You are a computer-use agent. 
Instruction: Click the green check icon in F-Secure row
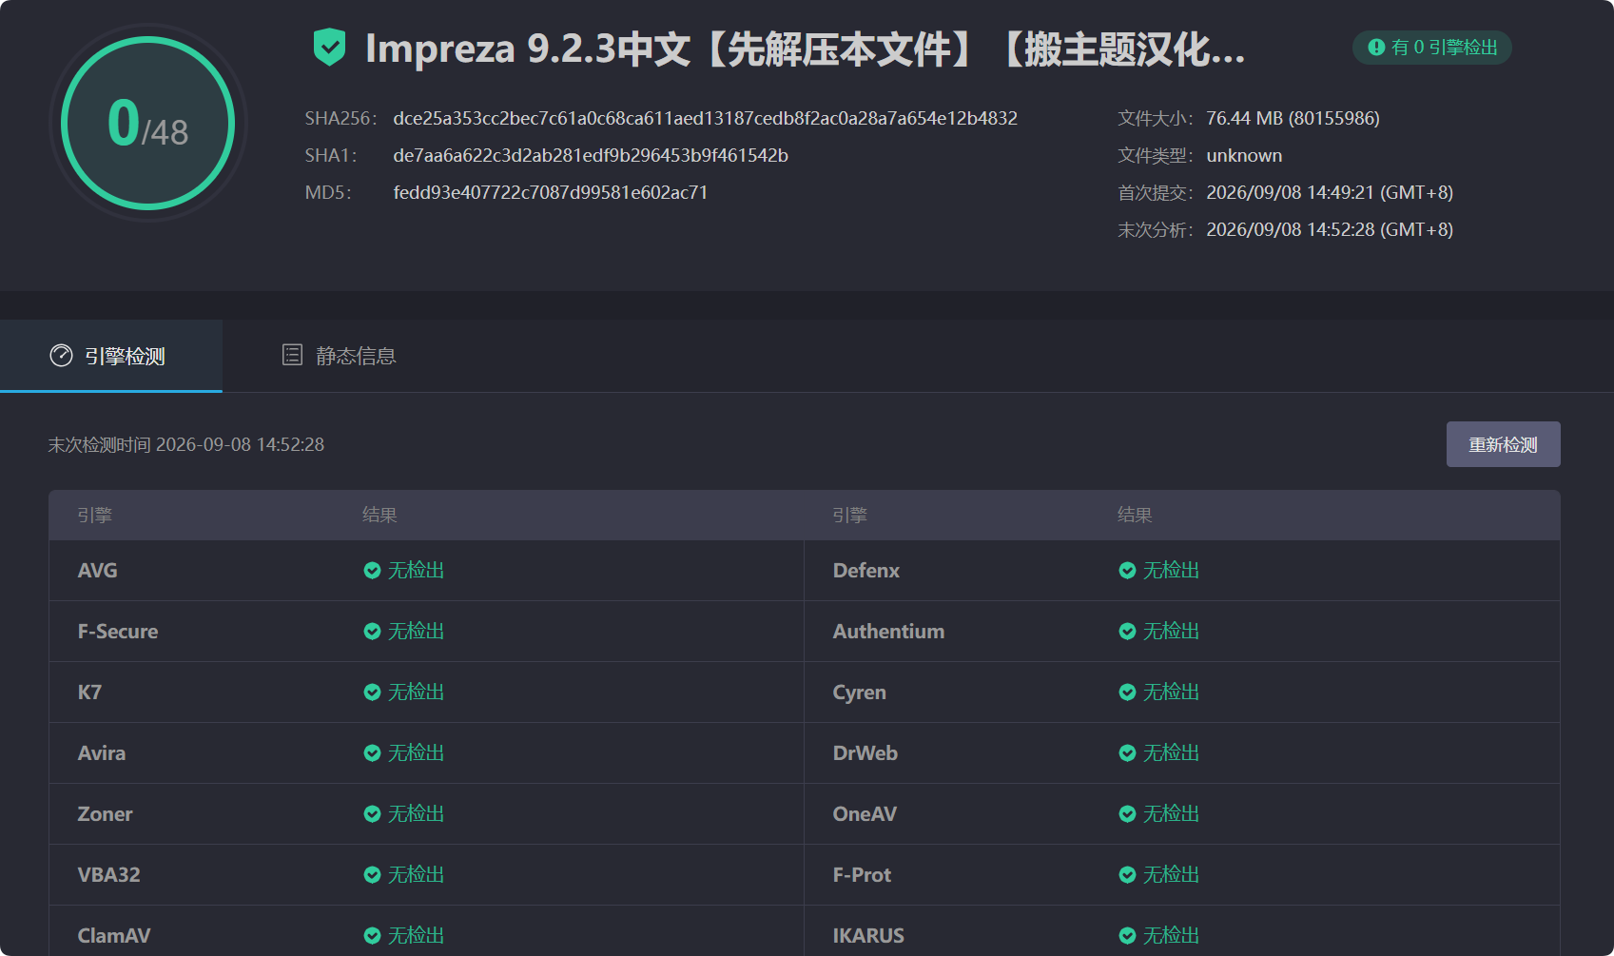372,632
